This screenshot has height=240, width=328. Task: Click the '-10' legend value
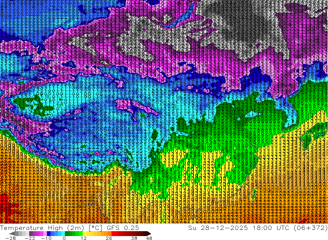point(47,238)
